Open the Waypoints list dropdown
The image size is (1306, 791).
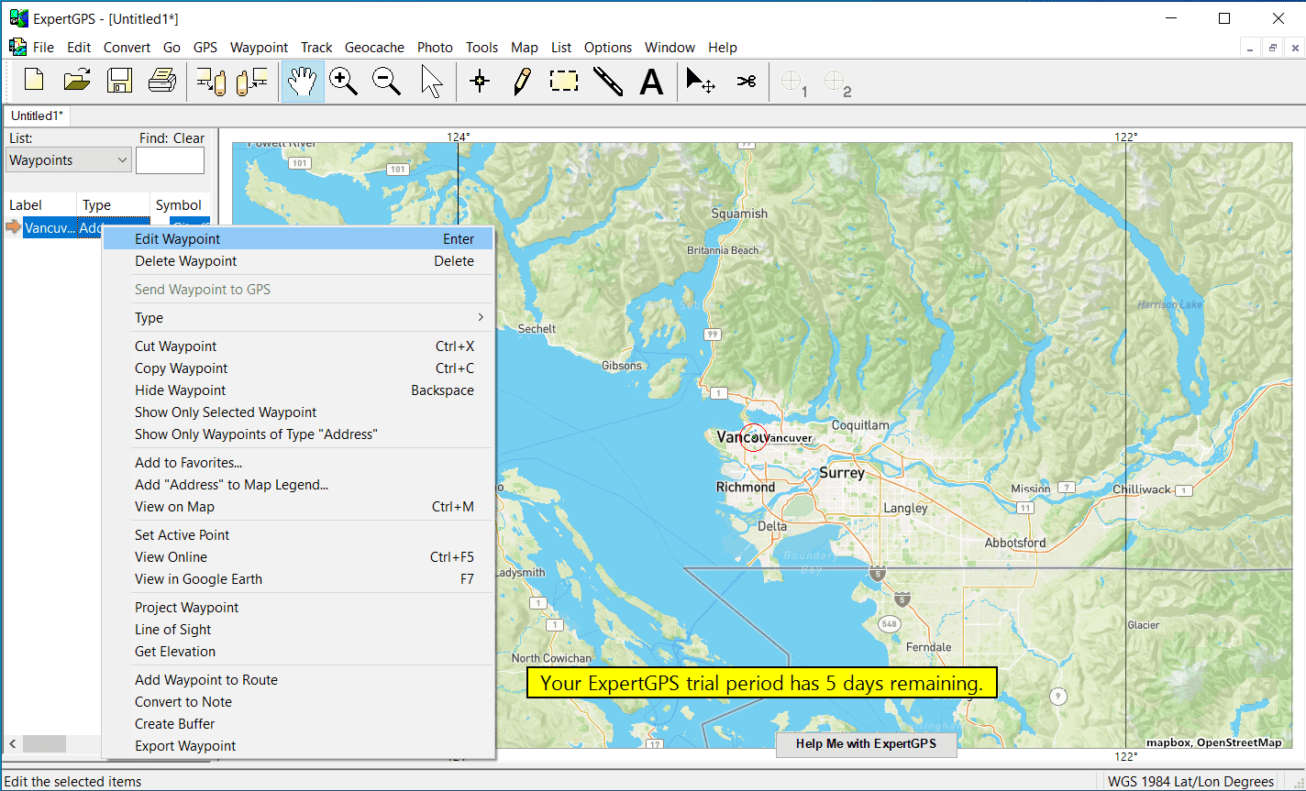[70, 160]
